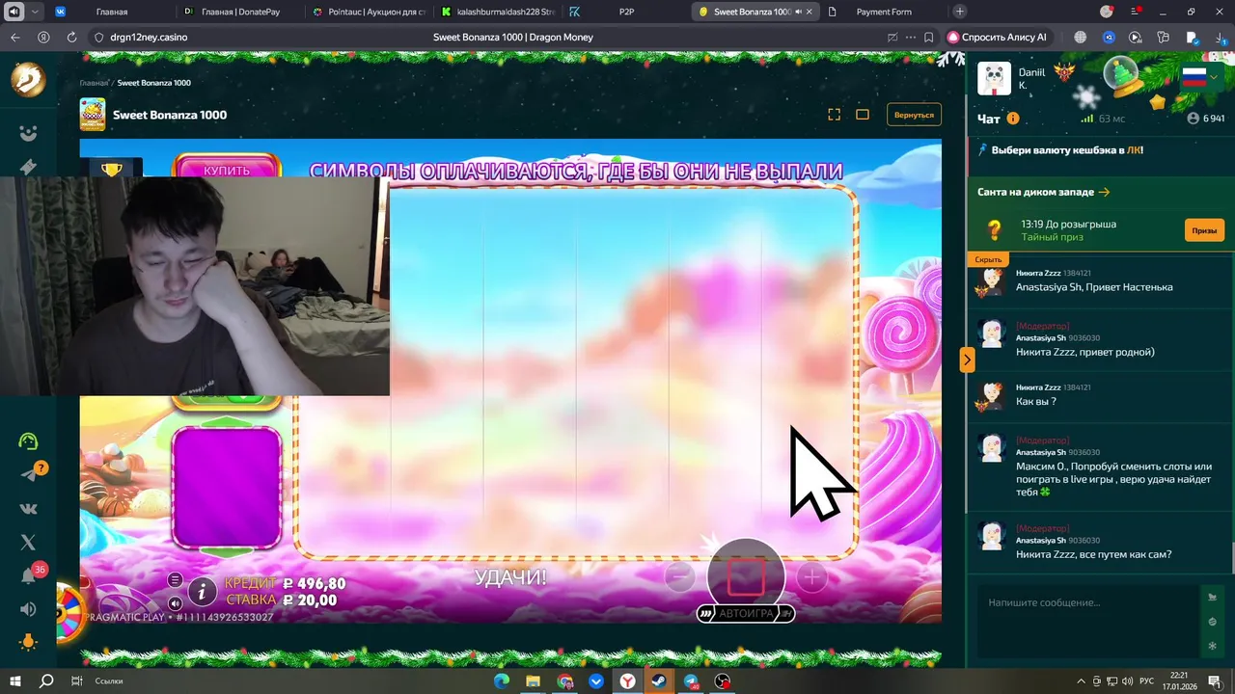Switch to the Pointauc browser tab
This screenshot has height=694, width=1235.
point(370,12)
